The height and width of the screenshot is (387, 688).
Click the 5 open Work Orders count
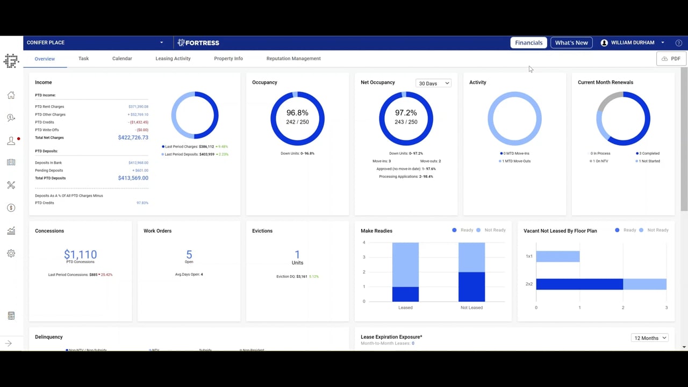coord(189,254)
